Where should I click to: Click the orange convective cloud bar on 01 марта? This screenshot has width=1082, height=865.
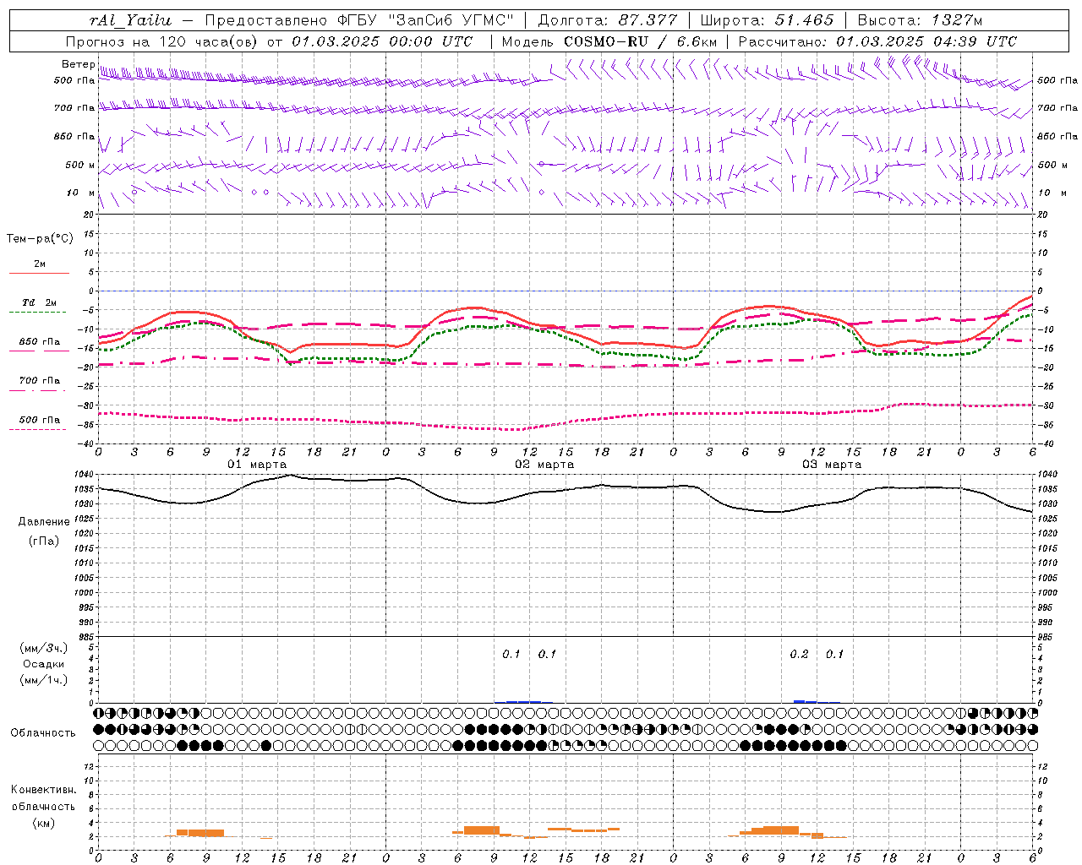(200, 833)
